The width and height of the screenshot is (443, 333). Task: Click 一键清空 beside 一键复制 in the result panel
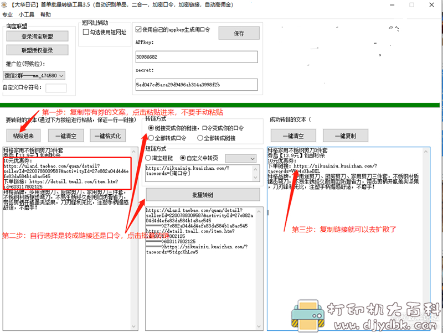click(293, 136)
